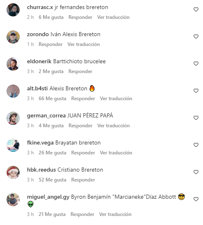Screen dimensions: 203x225
Task: Open churrasc.x profile picture
Action: (x=13, y=10)
